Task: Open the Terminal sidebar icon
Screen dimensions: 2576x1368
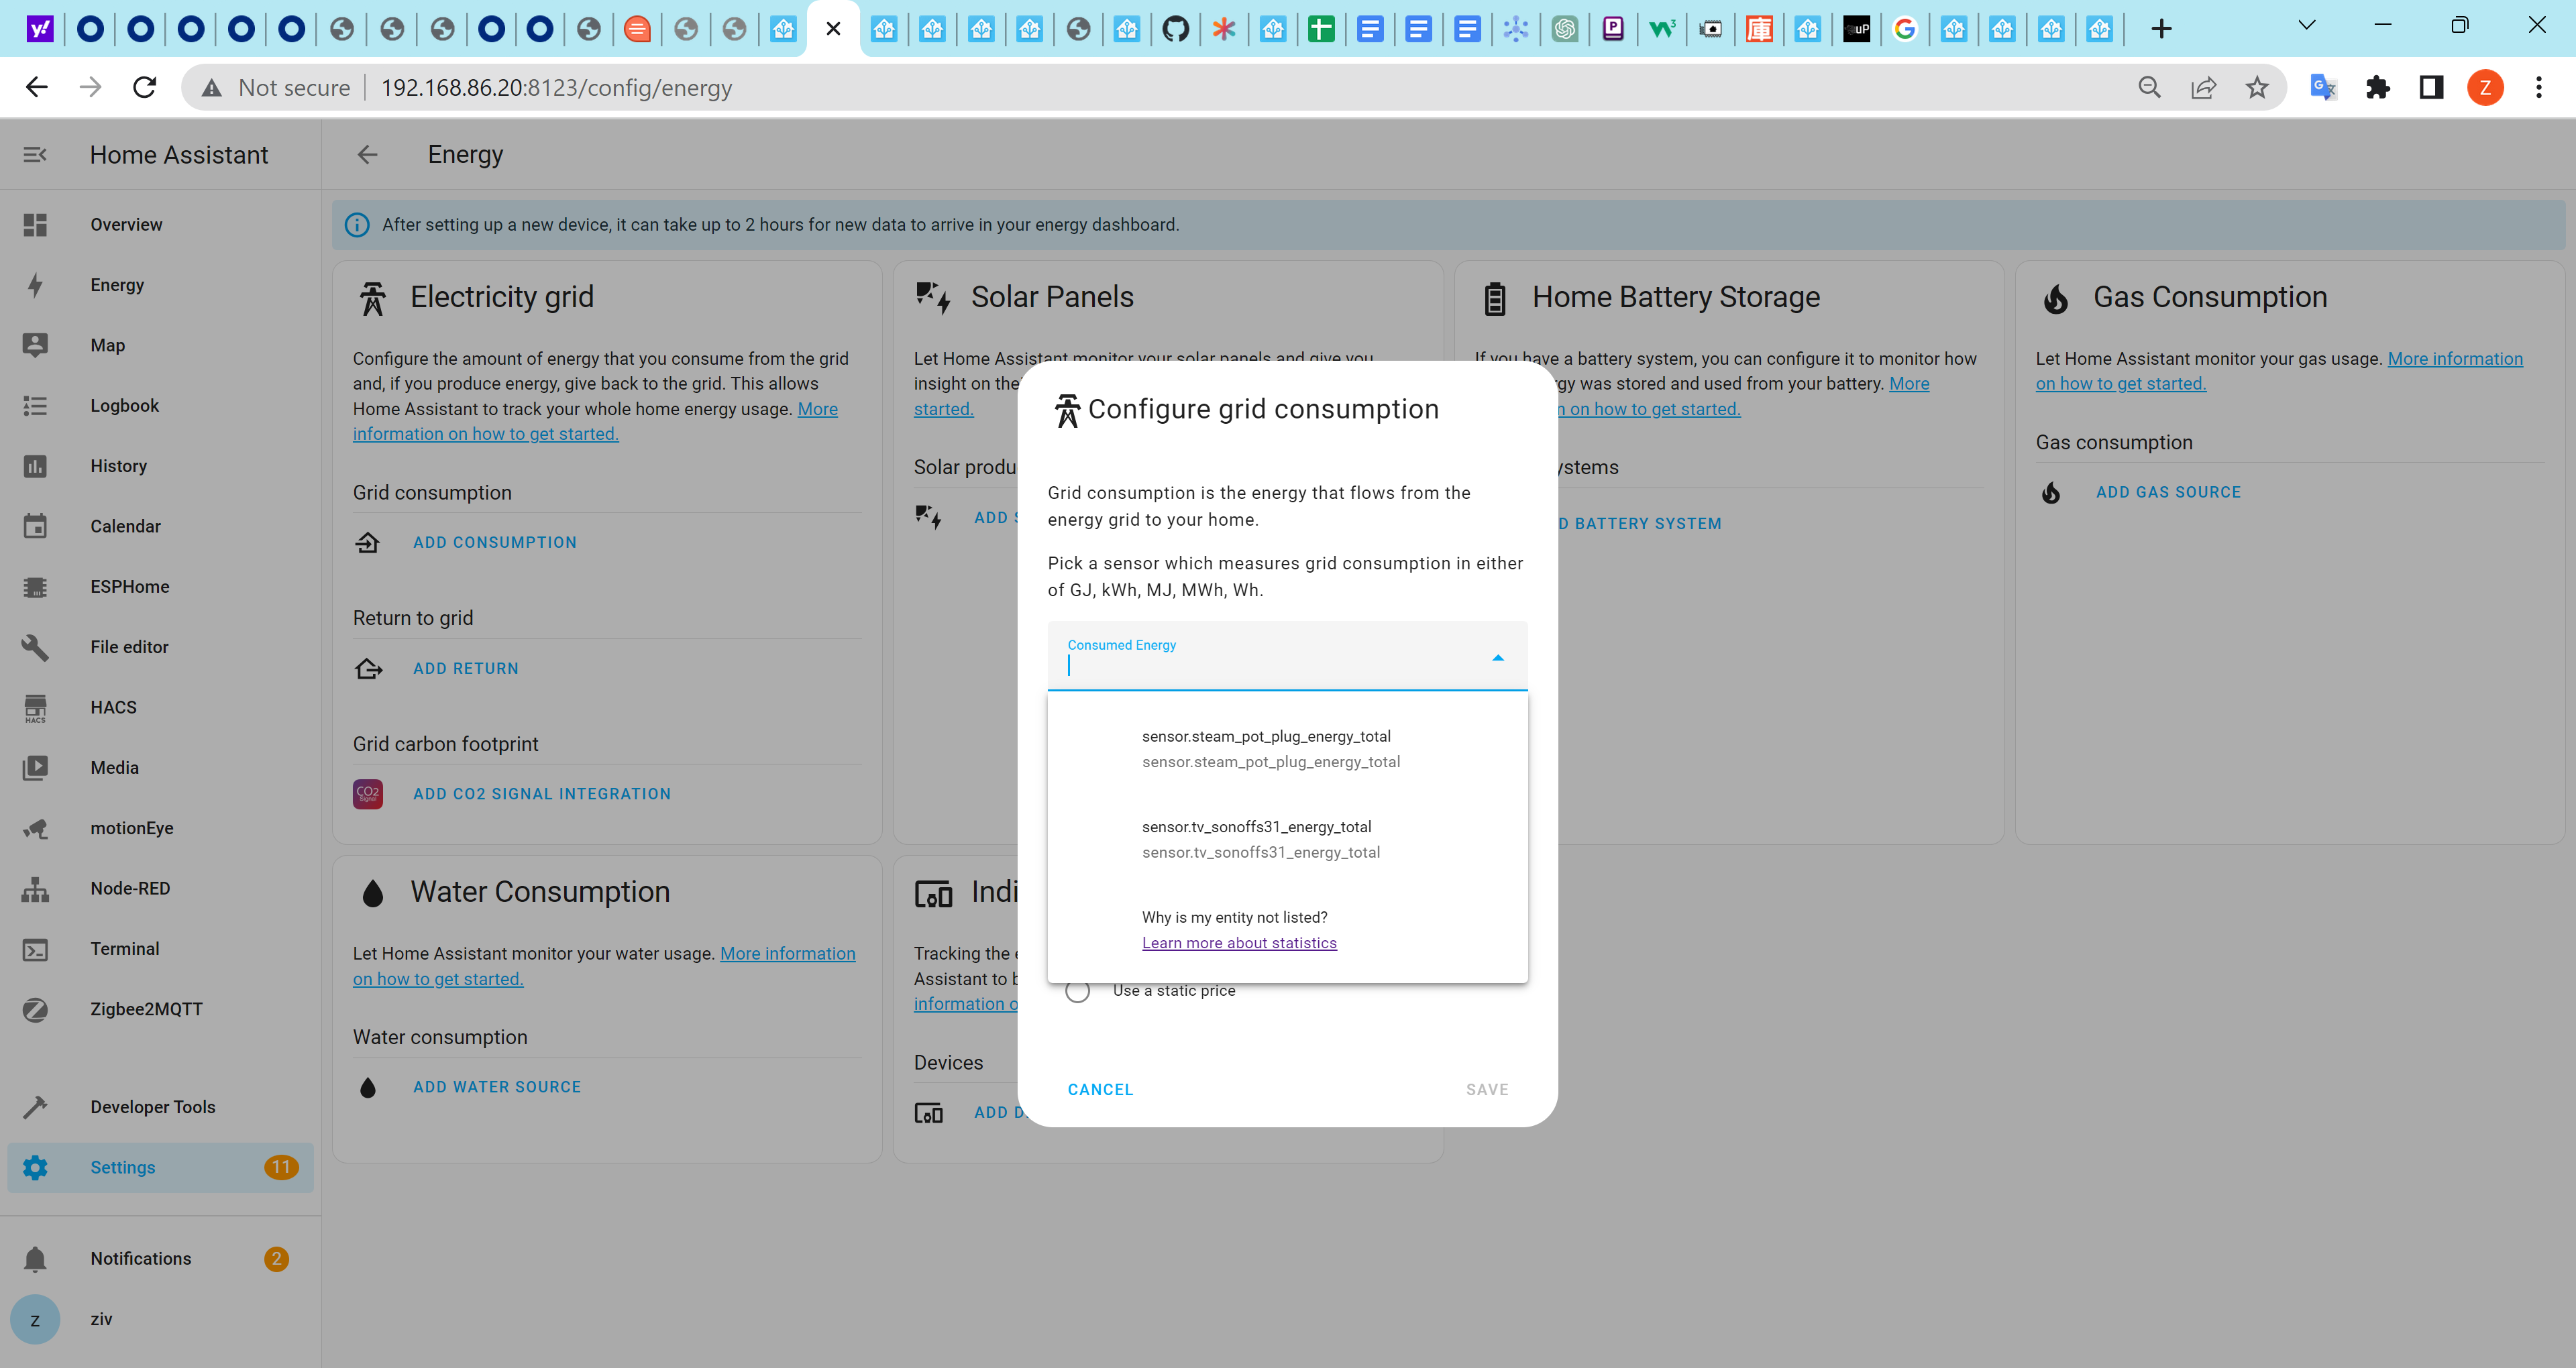Action: tap(35, 949)
